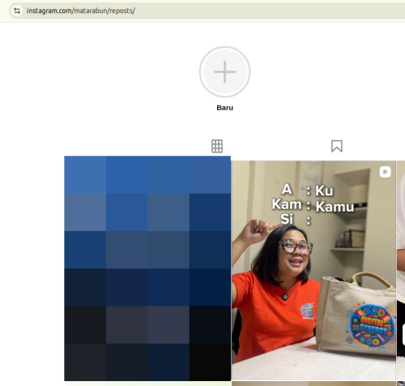Click the 'Kam : Kamu' caption line
Viewport: 405px width, 386px height.
coord(313,206)
